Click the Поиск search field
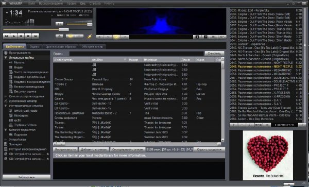The height and width of the screenshot is (187, 309). coord(136,54)
